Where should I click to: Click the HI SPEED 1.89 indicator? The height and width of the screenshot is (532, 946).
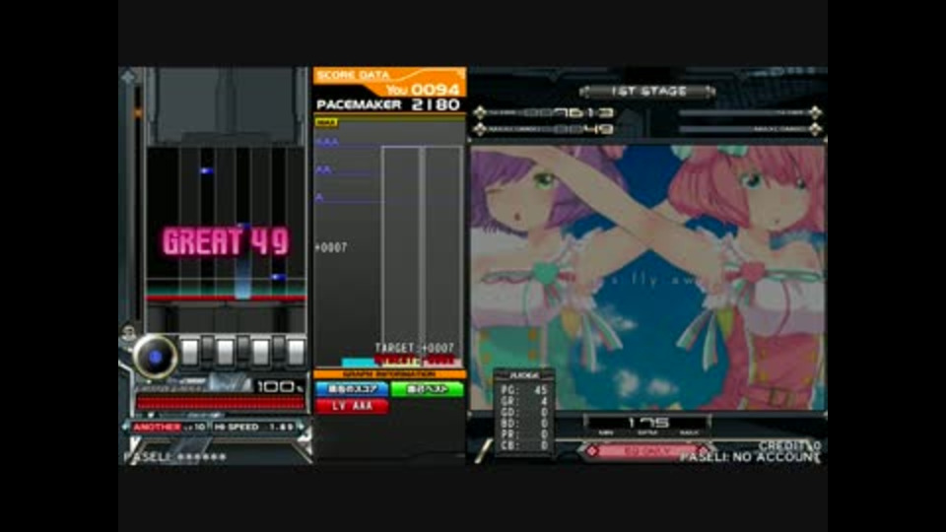click(253, 427)
